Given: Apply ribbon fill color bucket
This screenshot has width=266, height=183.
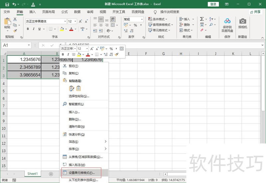Looking at the screenshot, I should (62, 29).
